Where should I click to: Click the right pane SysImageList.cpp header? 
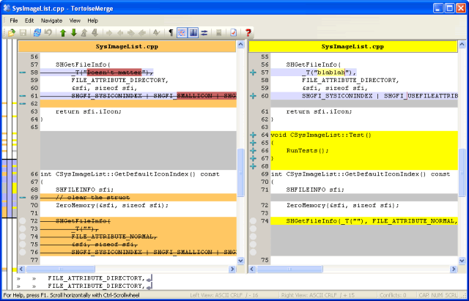352,46
